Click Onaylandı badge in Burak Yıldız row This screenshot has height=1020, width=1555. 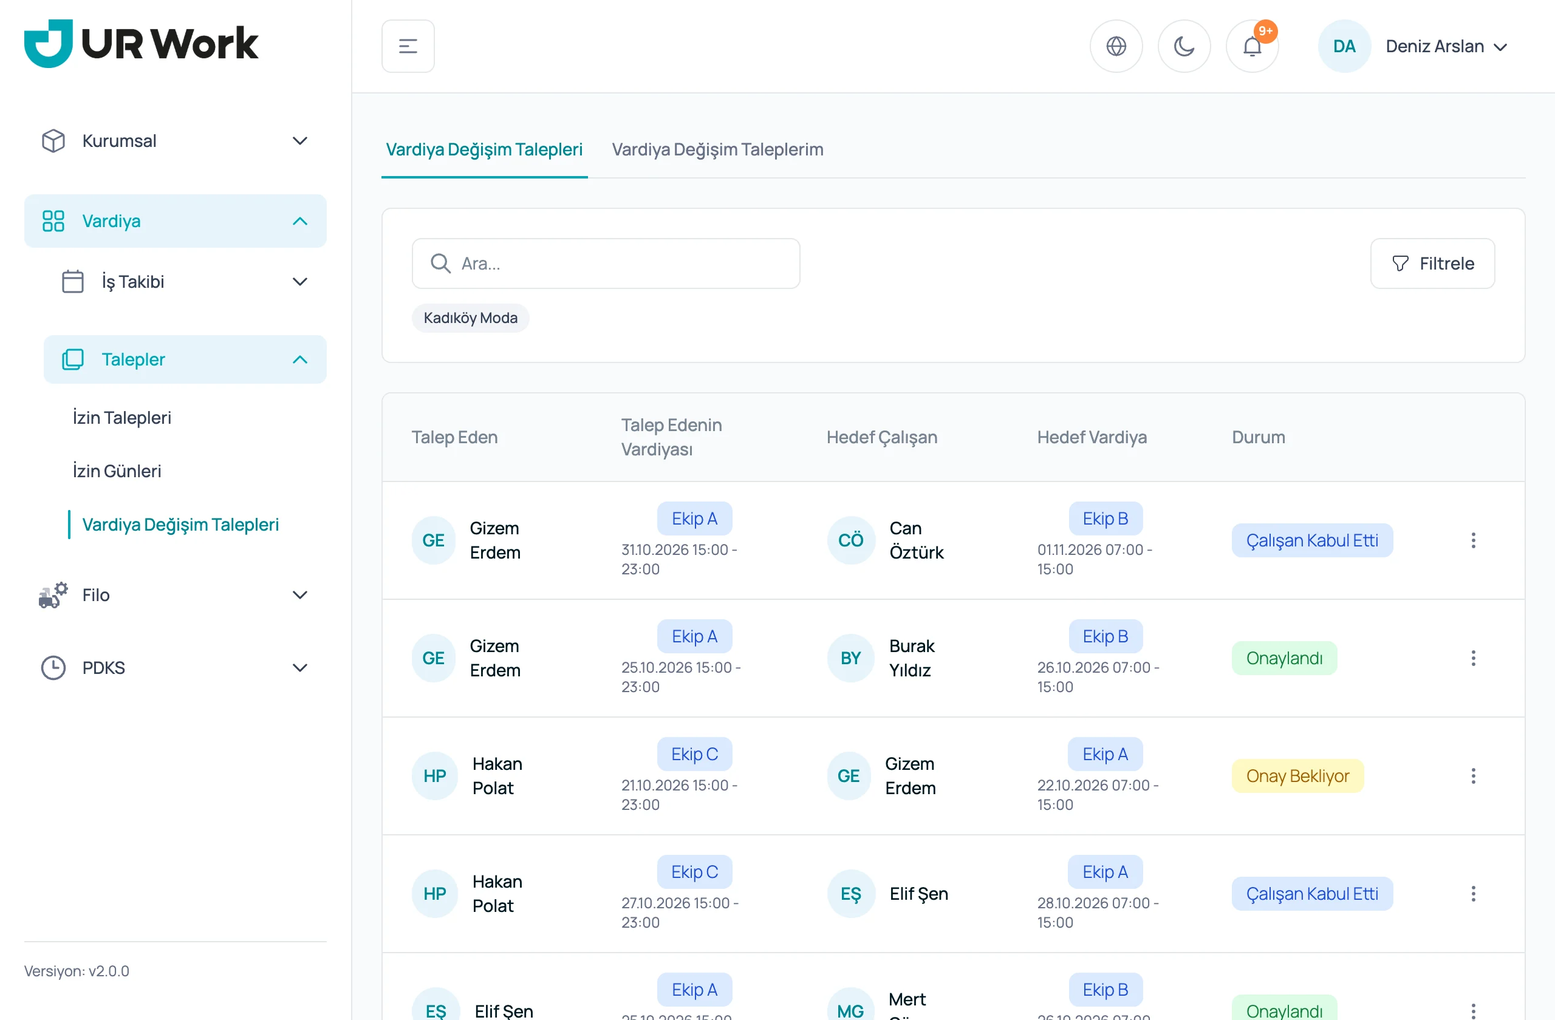tap(1284, 658)
